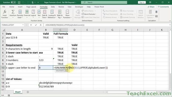Open Calculation Options
This screenshot has height=97, width=172.
point(150,14)
